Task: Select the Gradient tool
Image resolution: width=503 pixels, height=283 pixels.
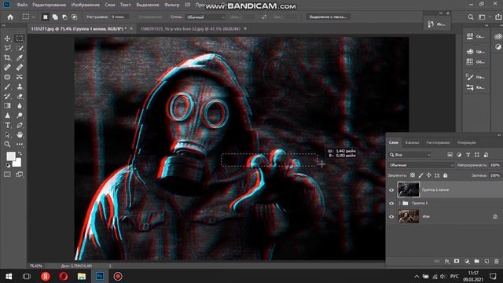Action: click(x=7, y=106)
